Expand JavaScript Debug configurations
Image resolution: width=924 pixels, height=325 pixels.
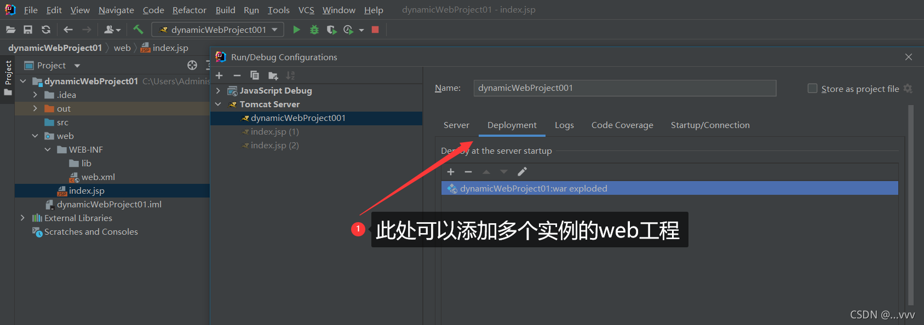coord(218,90)
